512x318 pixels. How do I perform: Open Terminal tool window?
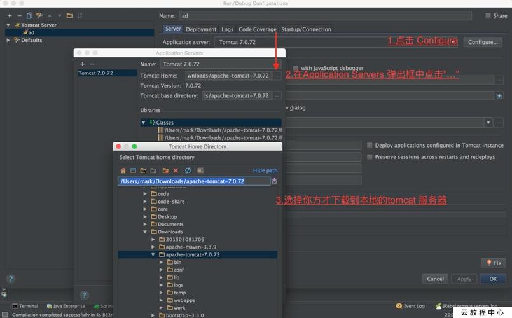(25, 307)
